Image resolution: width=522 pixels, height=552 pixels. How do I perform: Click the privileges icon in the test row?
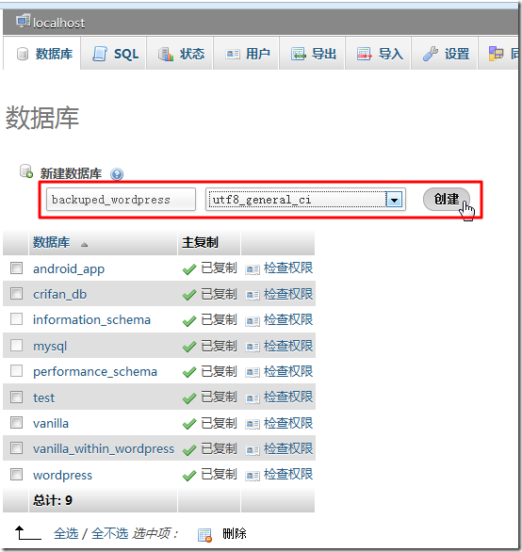253,398
